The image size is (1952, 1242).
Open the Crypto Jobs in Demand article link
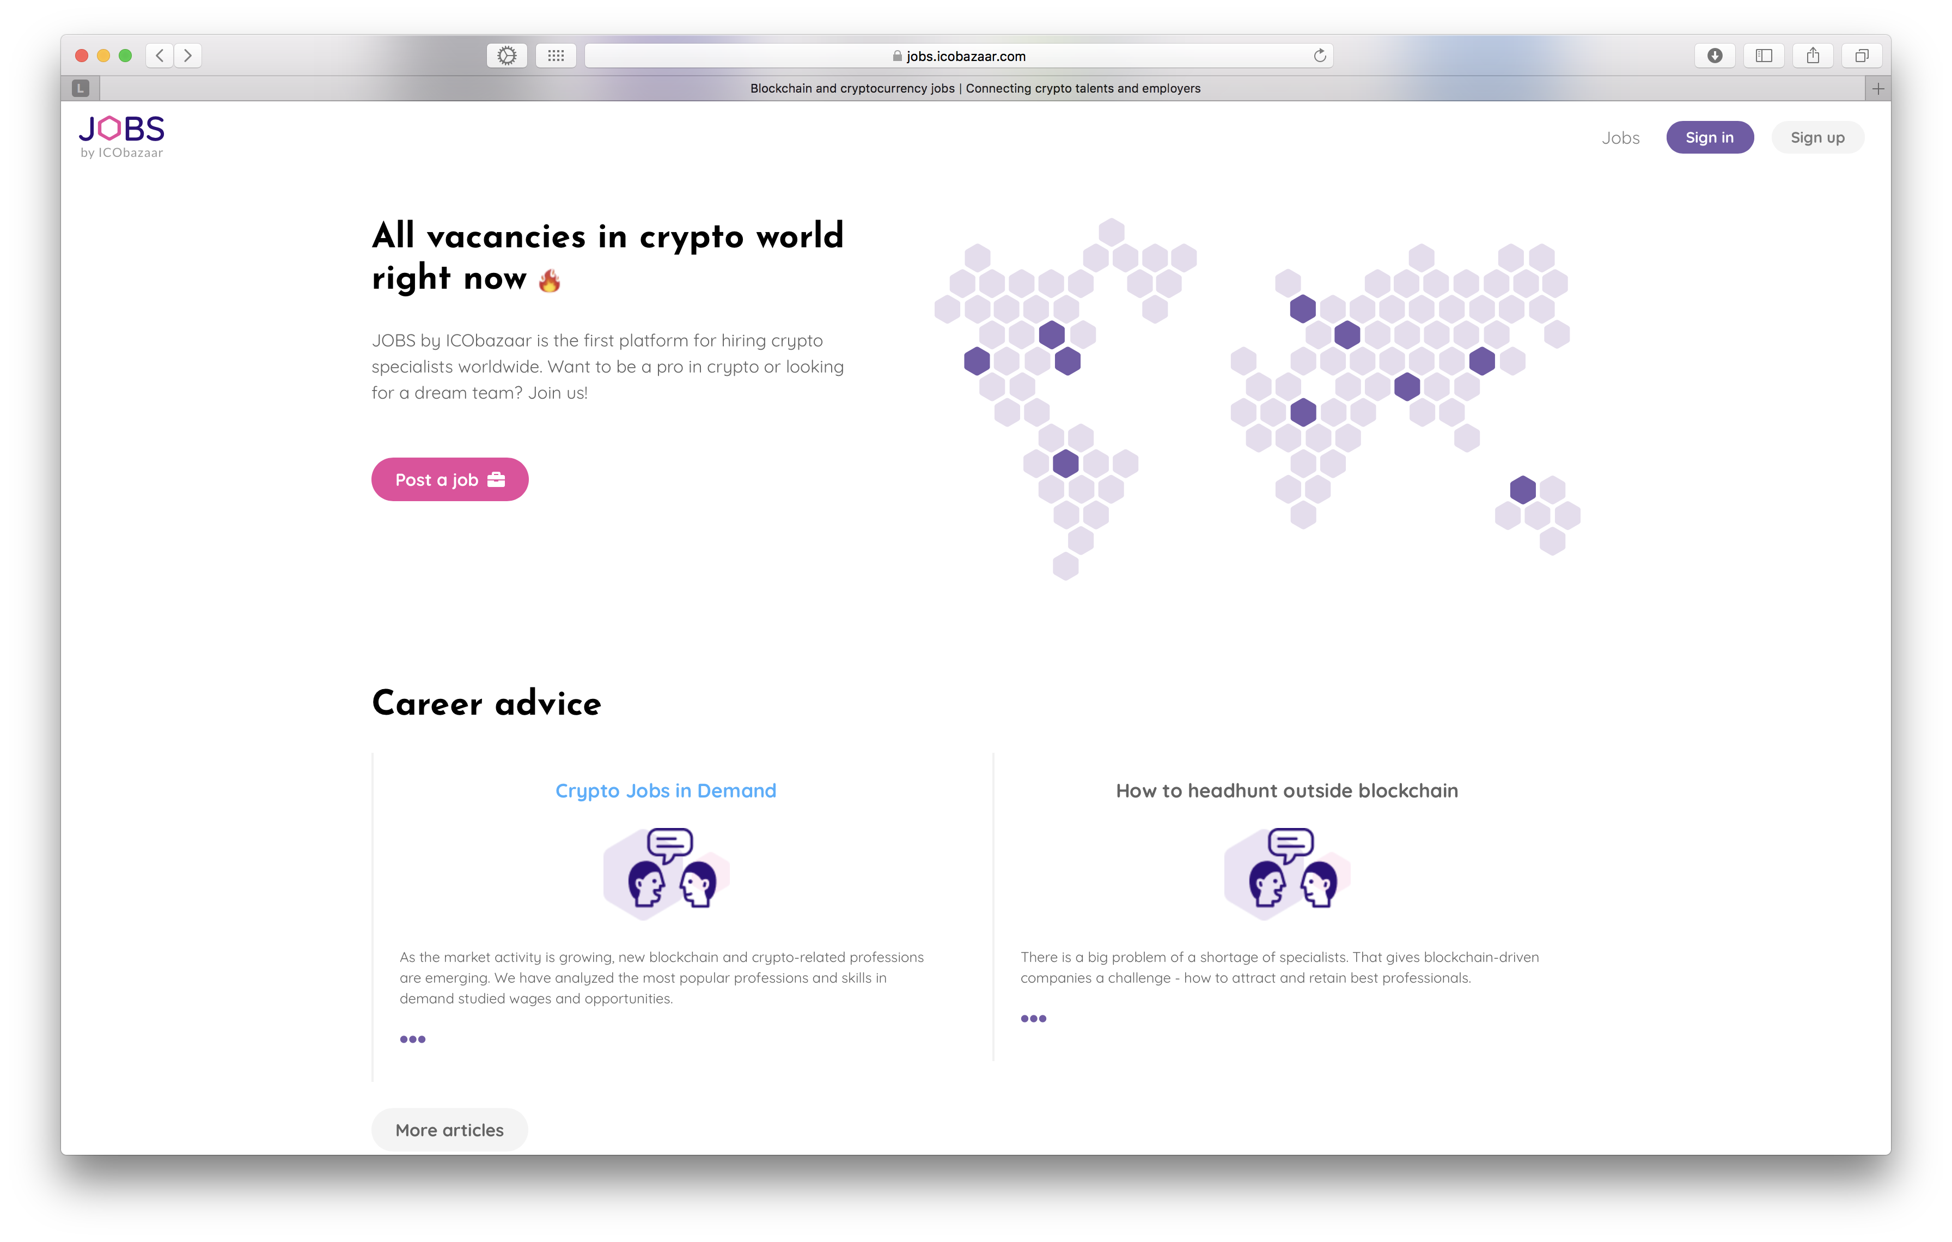664,790
